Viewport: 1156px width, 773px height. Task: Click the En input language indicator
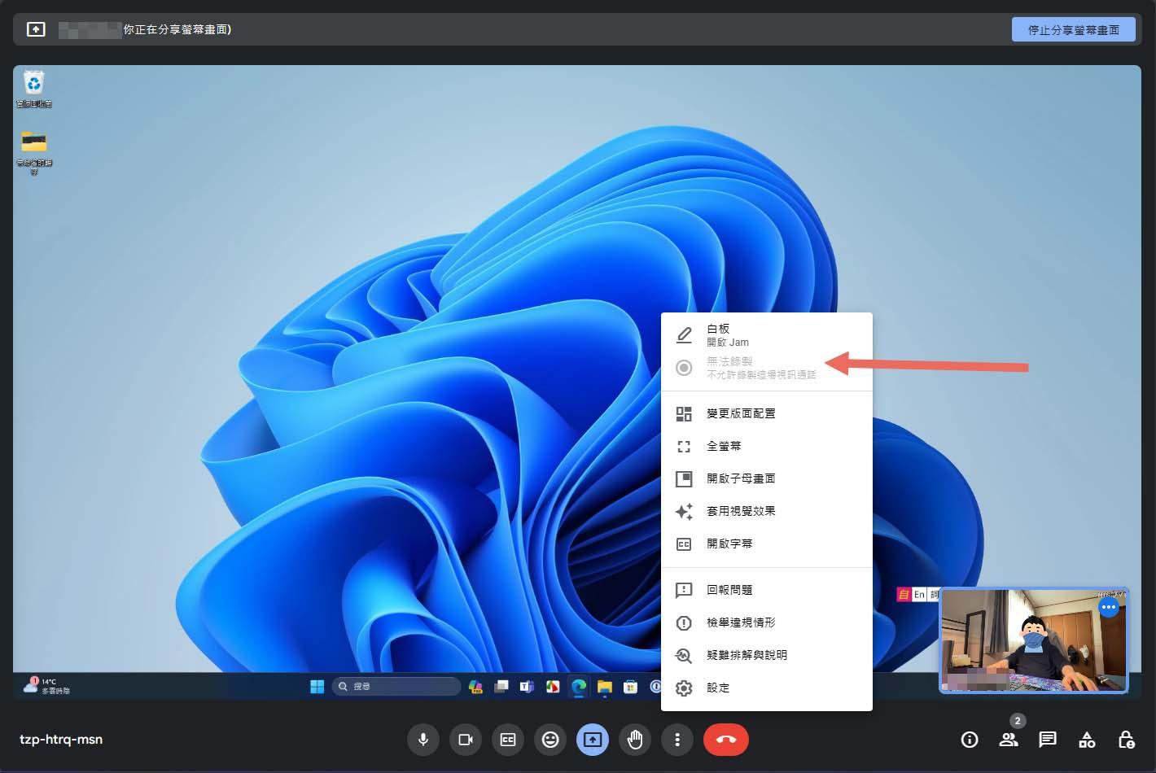point(919,595)
